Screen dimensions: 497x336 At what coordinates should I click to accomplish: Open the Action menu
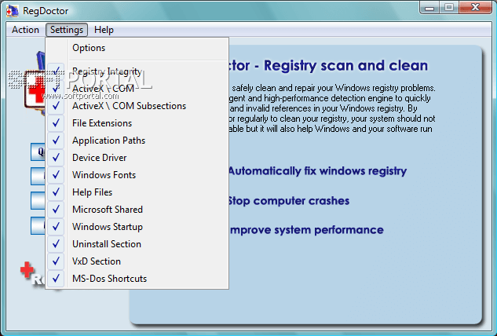pyautogui.click(x=25, y=30)
